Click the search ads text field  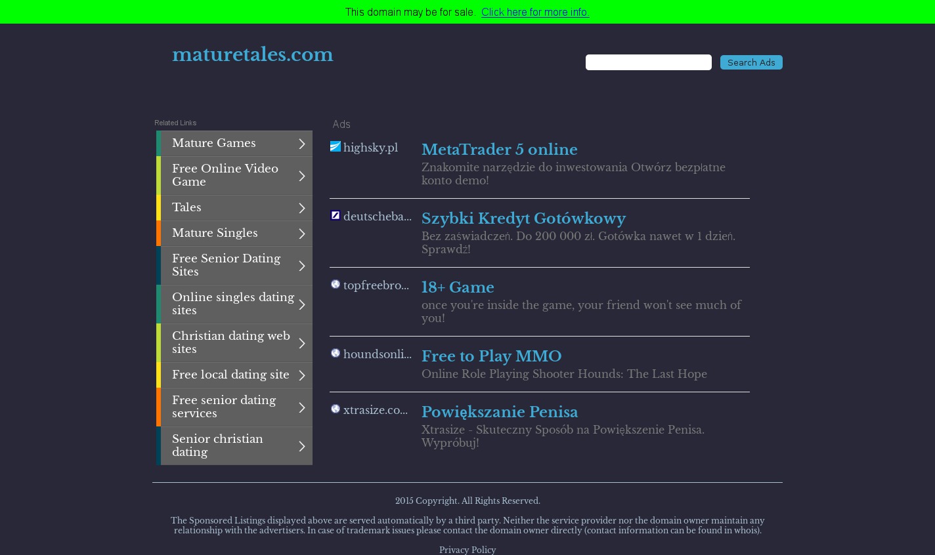coord(649,62)
